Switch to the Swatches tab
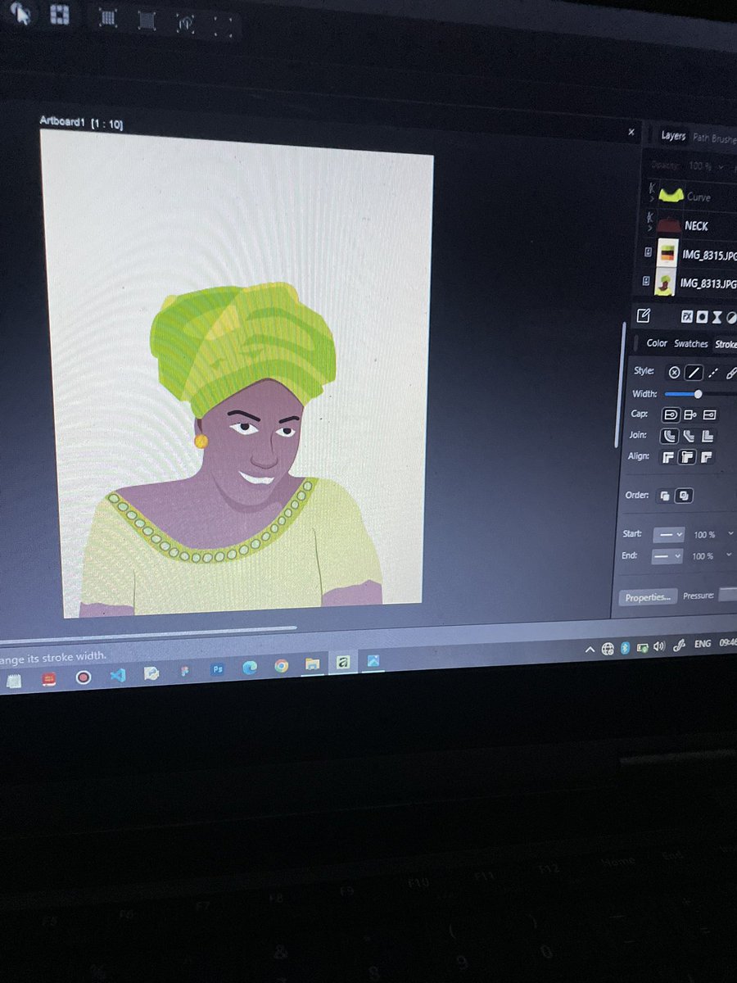737x983 pixels. click(691, 344)
